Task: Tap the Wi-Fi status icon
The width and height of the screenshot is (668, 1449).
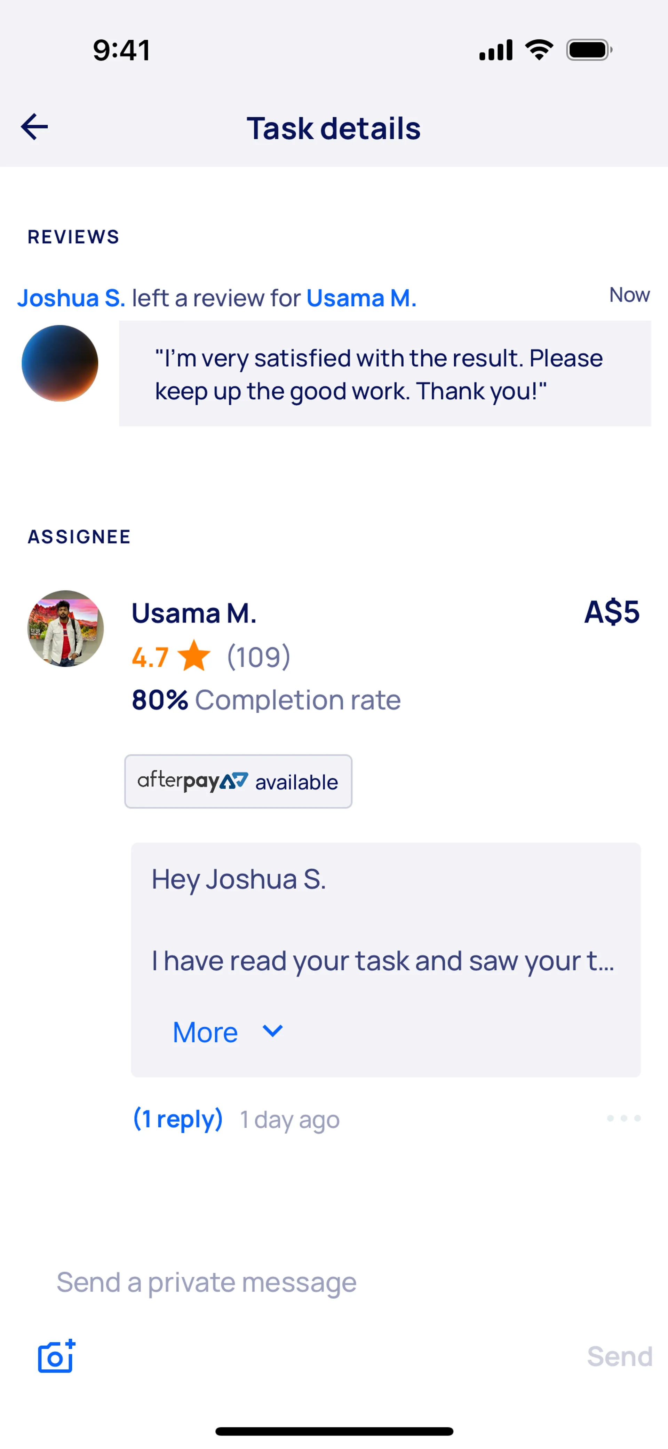Action: click(539, 50)
